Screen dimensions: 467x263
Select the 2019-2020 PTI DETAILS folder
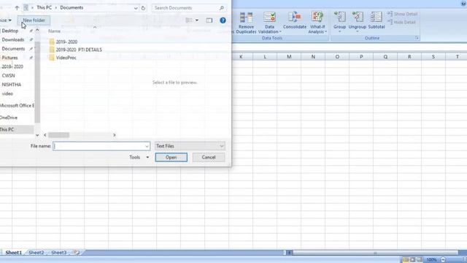tap(76, 50)
